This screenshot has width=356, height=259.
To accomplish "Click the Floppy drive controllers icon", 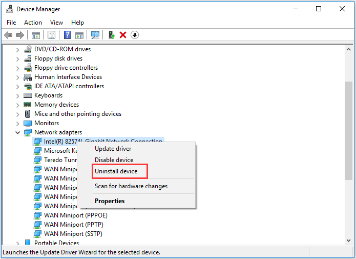I will pyautogui.click(x=28, y=68).
